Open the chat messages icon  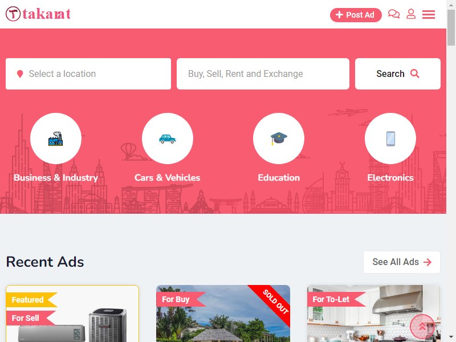(394, 14)
